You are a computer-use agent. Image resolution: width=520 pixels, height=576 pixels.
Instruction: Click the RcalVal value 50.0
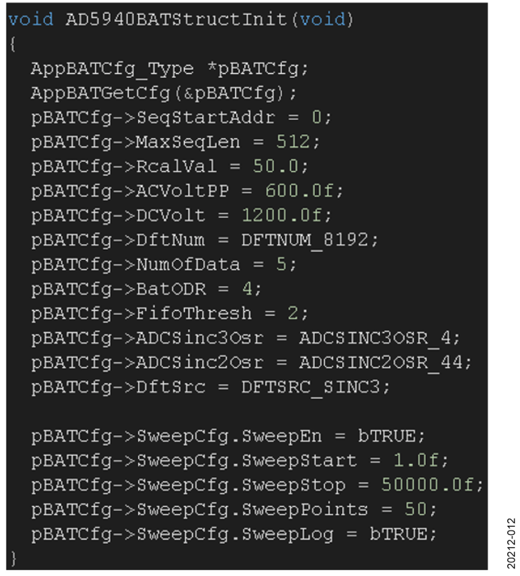coord(274,166)
